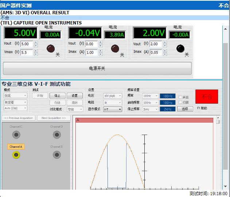Click the 2.00V supply output indicator LED
The height and width of the screenshot is (197, 230).
coord(180,49)
